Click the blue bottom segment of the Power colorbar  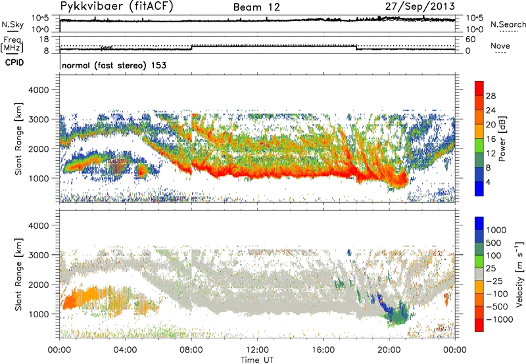click(479, 189)
